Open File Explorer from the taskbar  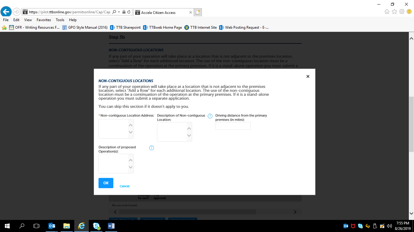(x=67, y=226)
